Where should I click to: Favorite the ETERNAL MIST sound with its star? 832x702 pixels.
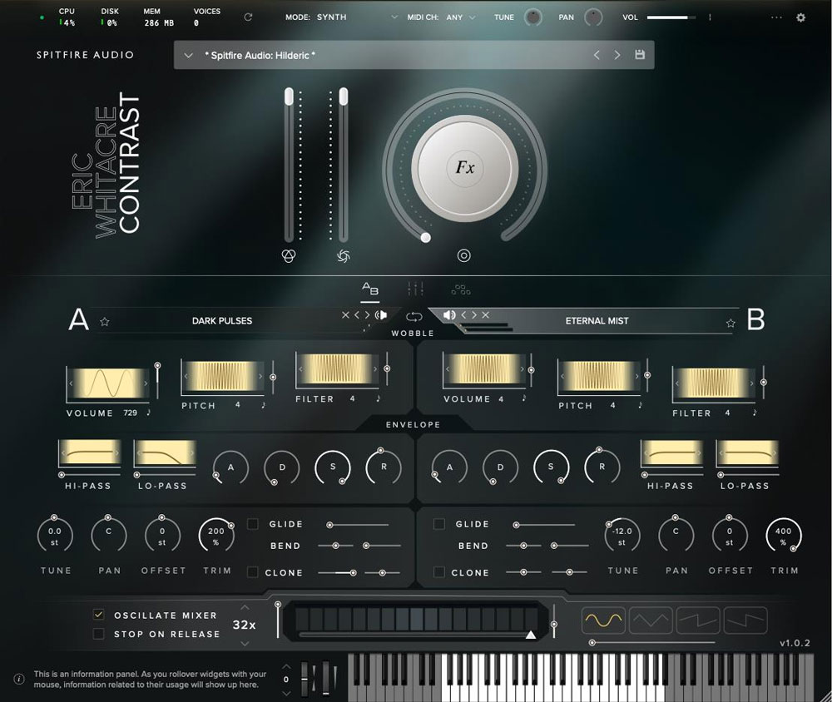pos(730,323)
